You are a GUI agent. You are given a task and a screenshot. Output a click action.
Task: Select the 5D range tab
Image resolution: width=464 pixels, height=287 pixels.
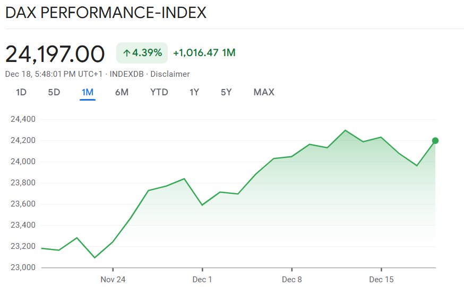tap(54, 92)
